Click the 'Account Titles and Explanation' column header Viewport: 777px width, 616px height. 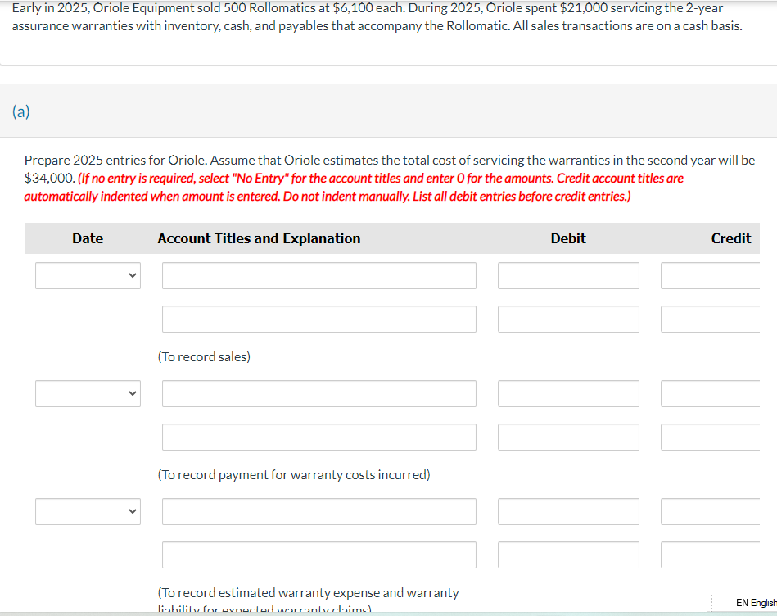pos(260,238)
